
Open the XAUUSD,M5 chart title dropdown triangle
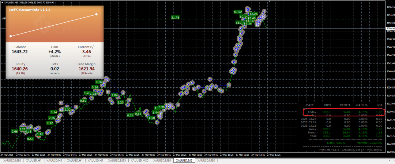(x=2, y=2)
